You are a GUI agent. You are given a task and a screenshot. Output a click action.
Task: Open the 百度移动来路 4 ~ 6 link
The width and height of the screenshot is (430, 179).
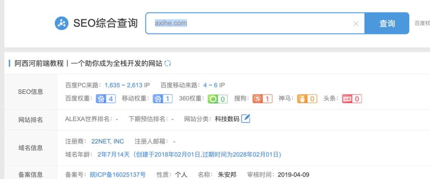(x=211, y=85)
